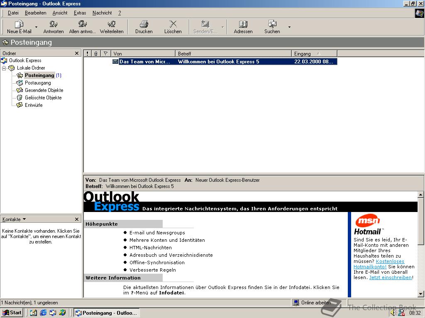Viewport: 425px width, 318px height.
Task: Click the Show Desktop Quick Launch icon
Action: (x=34, y=313)
